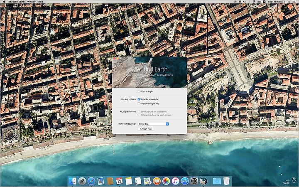Open Photos colorful flower icon

[166, 181]
